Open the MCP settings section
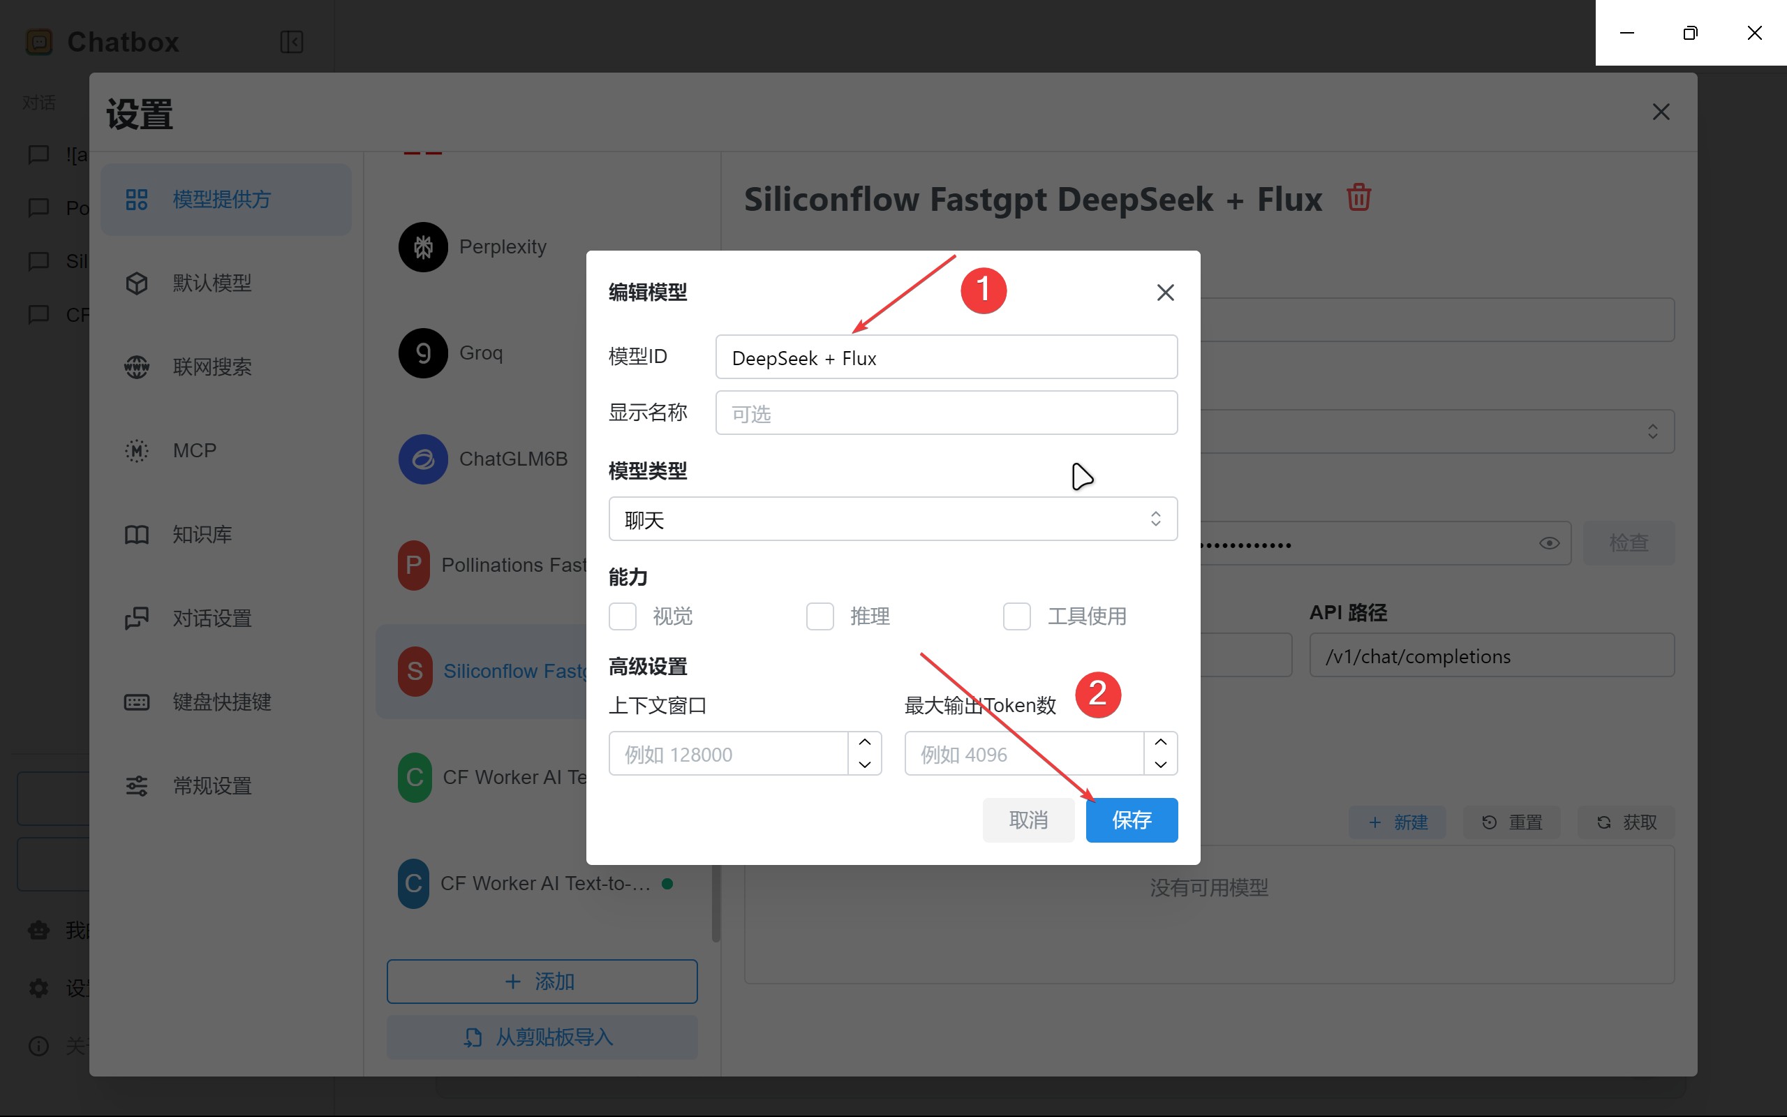Screen dimensions: 1787x1117 tap(194, 450)
